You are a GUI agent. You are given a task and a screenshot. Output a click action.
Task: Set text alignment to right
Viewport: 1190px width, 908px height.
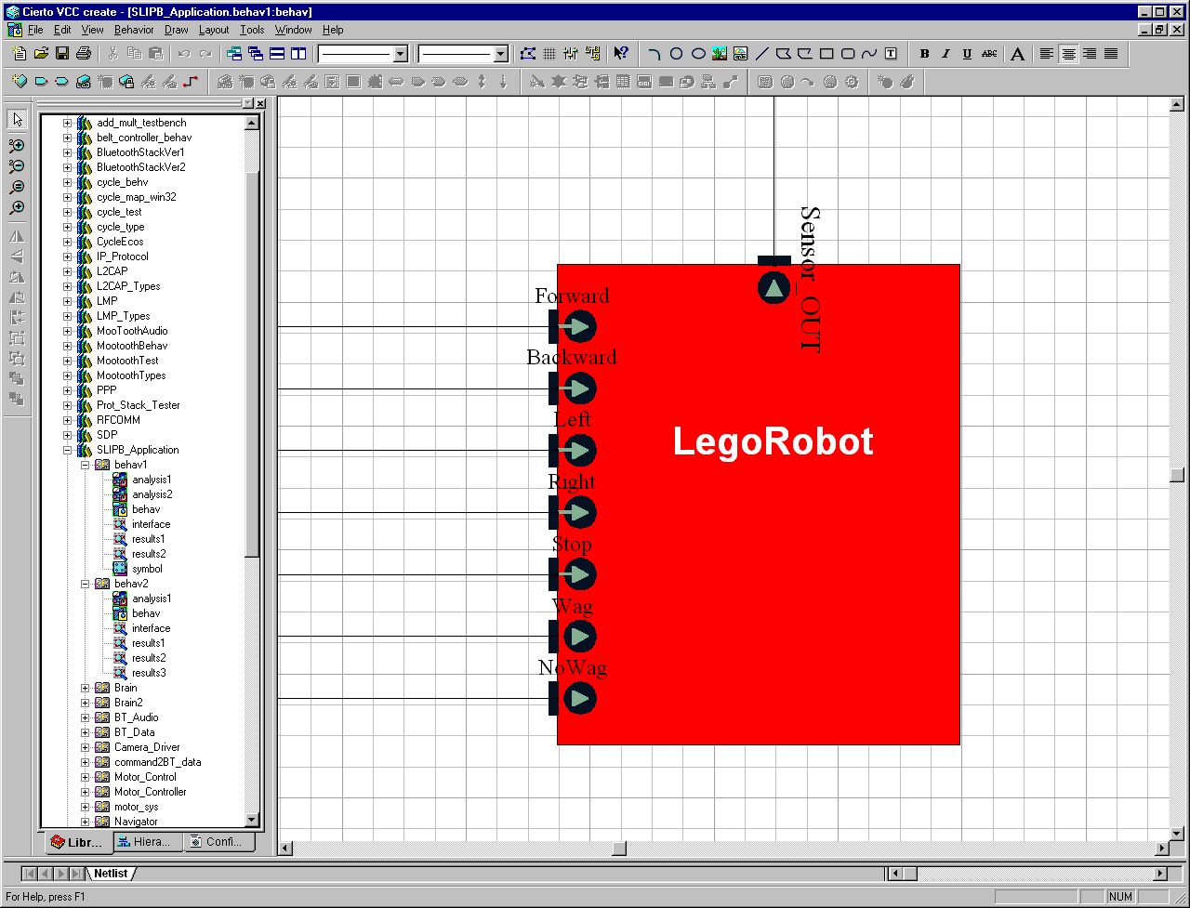click(x=1090, y=54)
